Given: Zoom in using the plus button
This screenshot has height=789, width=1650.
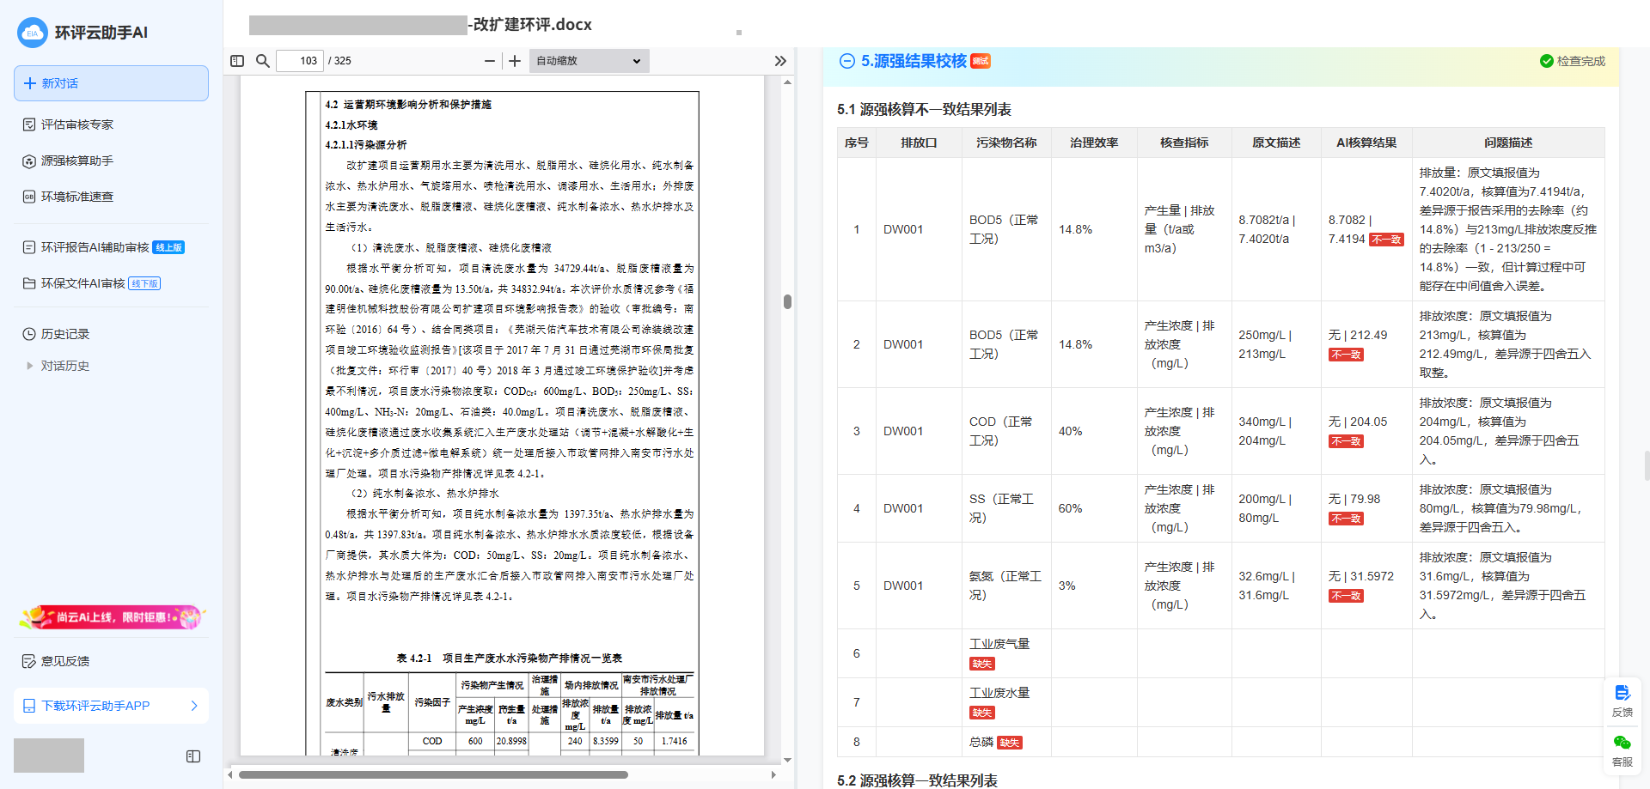Looking at the screenshot, I should (x=515, y=61).
